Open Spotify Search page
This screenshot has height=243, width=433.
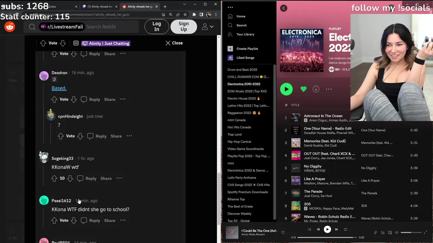237,25
